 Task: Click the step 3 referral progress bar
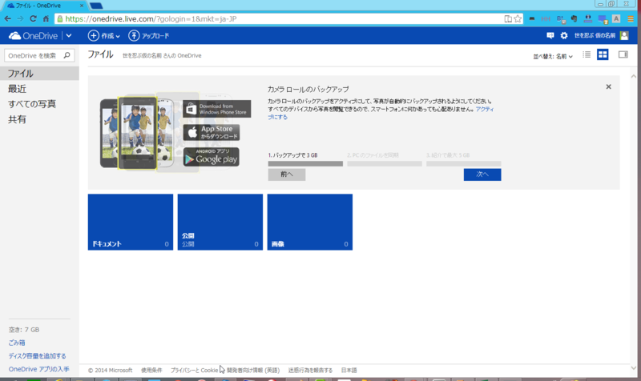[x=464, y=163]
